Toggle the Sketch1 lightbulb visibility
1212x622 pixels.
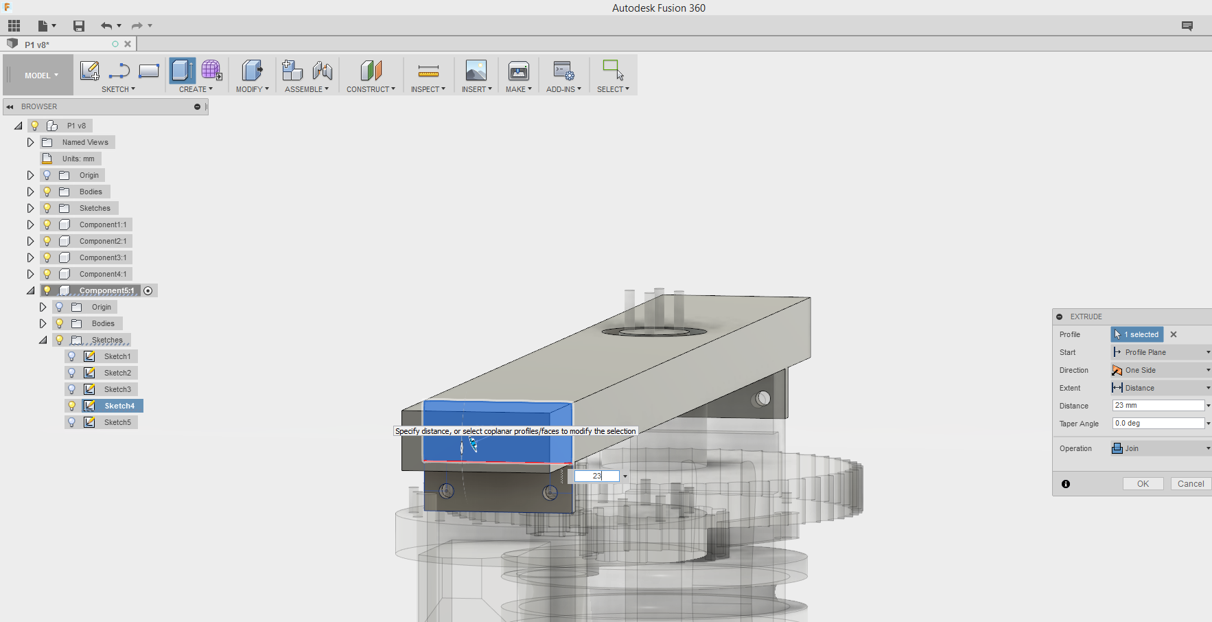(x=72, y=356)
